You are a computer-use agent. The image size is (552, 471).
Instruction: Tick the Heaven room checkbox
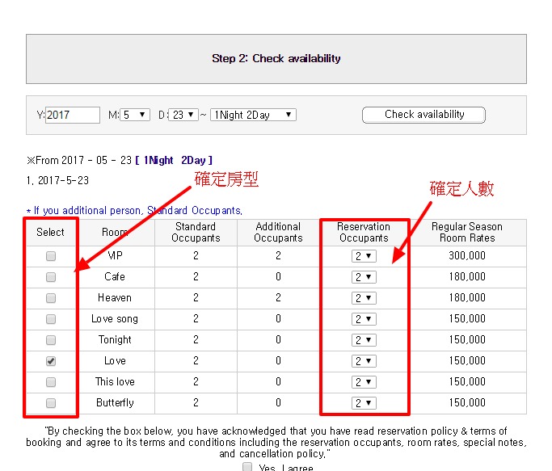pos(51,298)
